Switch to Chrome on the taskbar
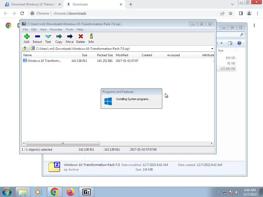 (55, 192)
